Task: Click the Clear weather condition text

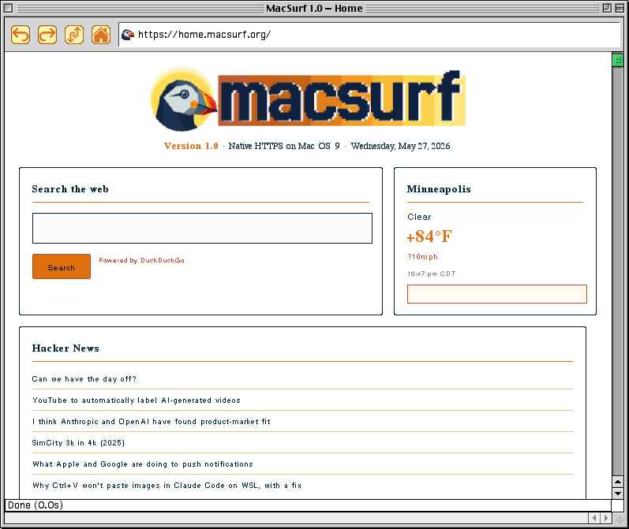Action: (419, 217)
